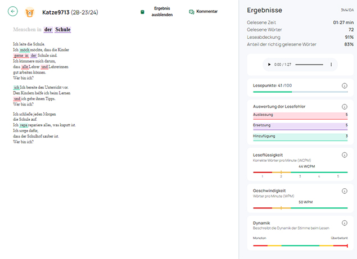This screenshot has height=259, width=357.
Task: Show info for Dynamik section
Action: click(x=344, y=223)
